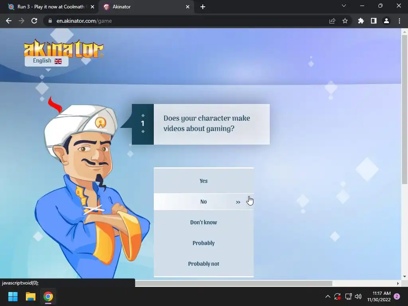Click the Akinator logo
The image size is (408, 306).
tap(63, 48)
